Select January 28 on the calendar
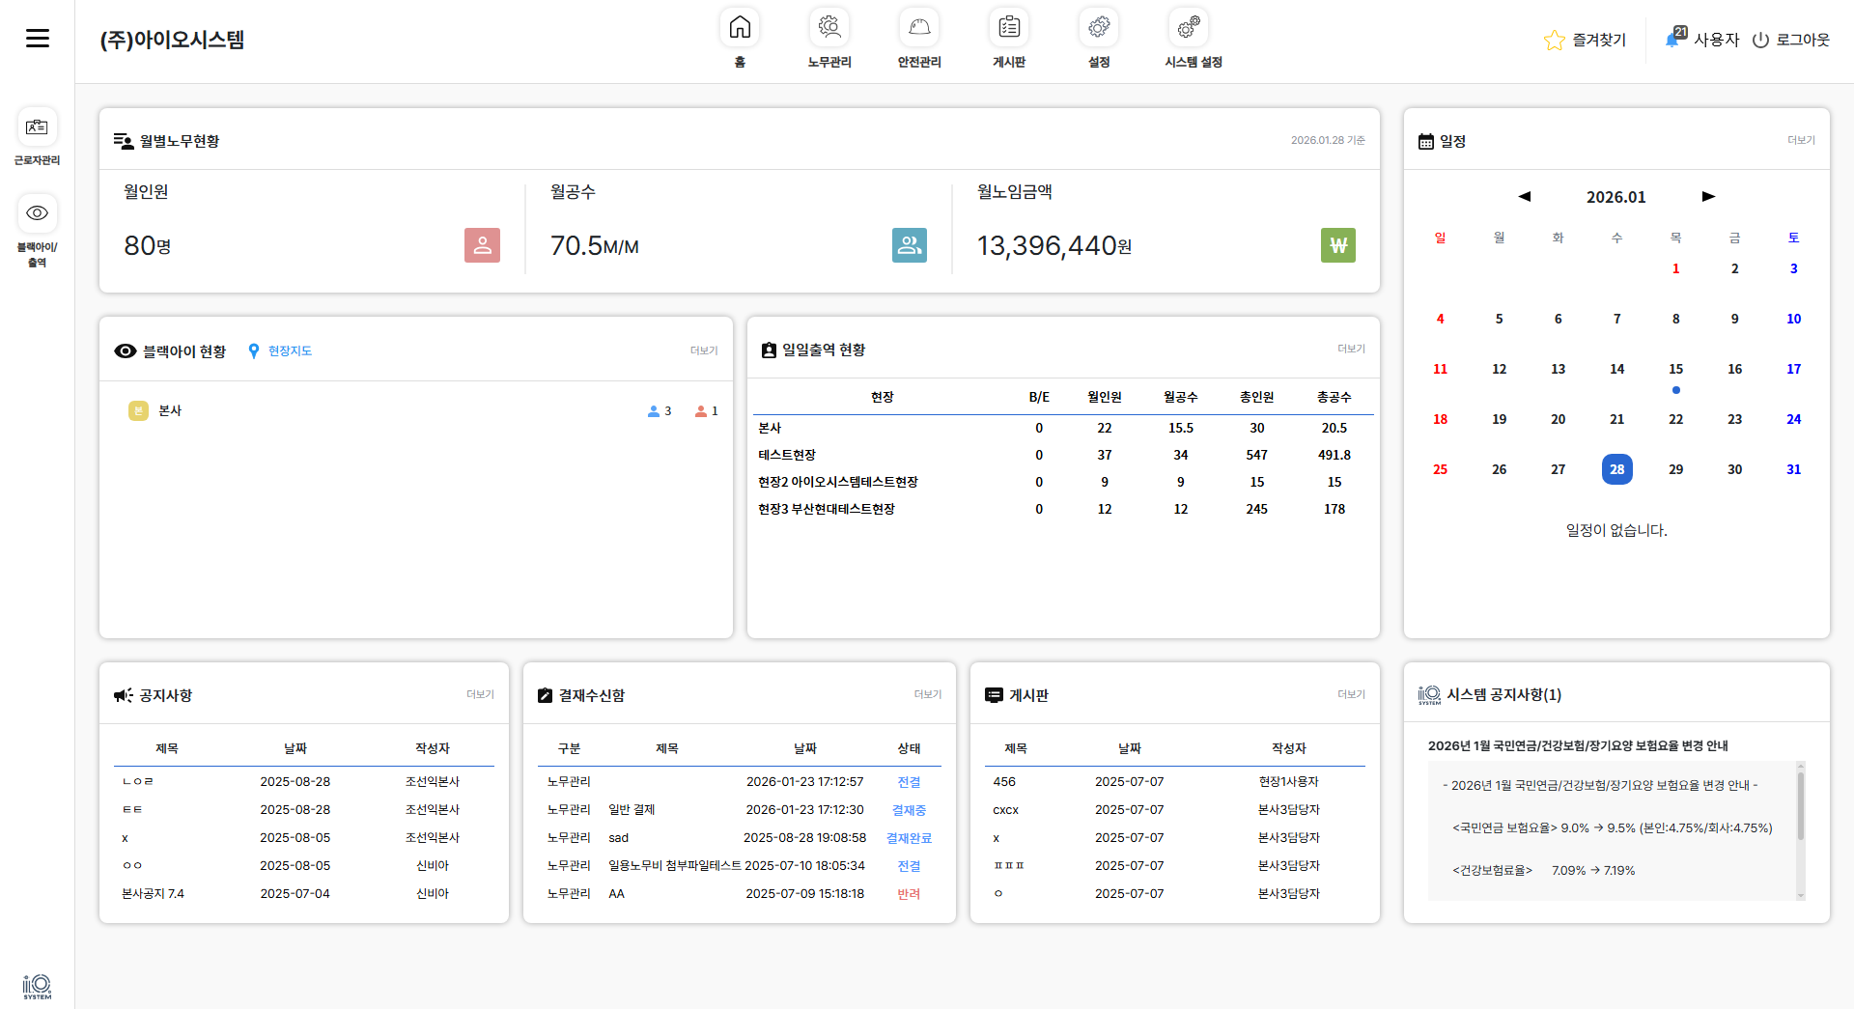The width and height of the screenshot is (1854, 1009). [x=1616, y=469]
